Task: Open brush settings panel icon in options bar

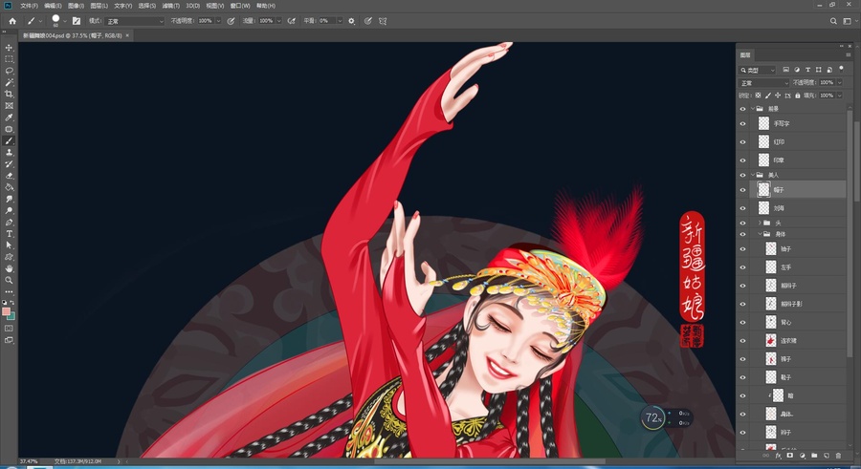Action: pyautogui.click(x=77, y=21)
